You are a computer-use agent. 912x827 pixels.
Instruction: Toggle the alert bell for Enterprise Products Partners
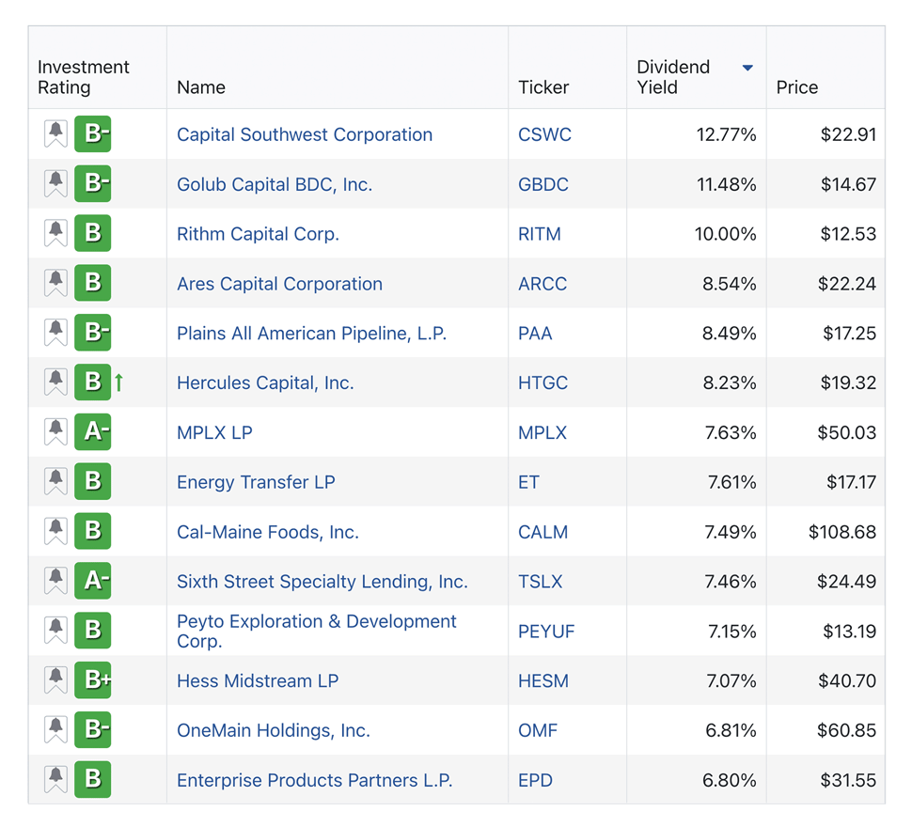[55, 780]
